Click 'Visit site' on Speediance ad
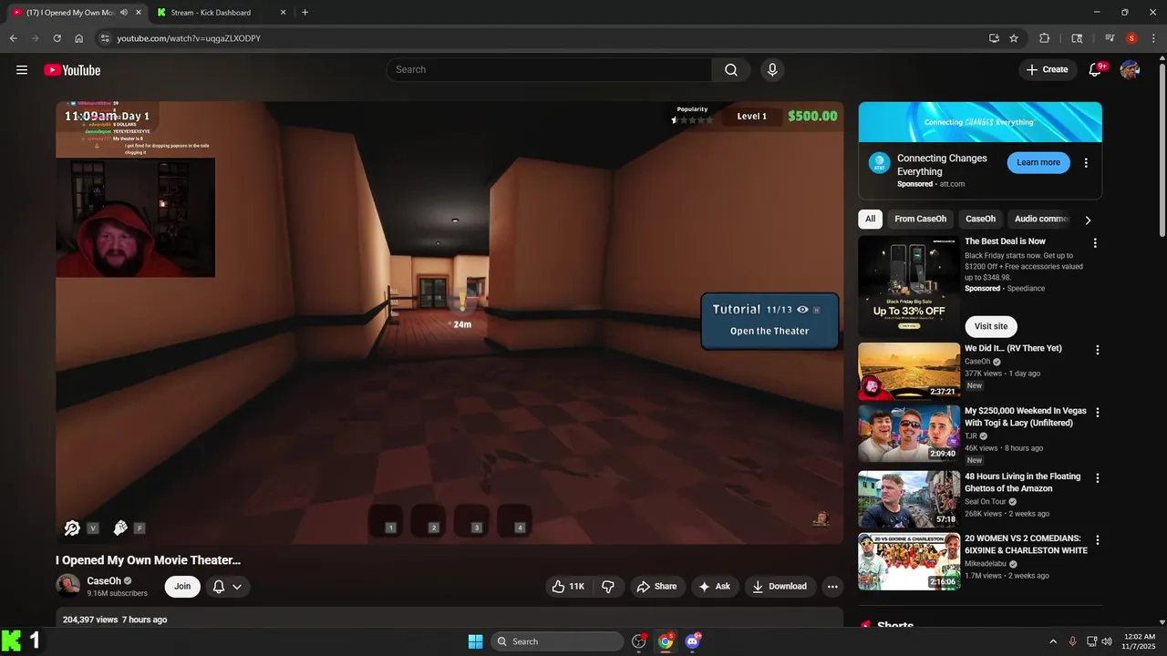Viewport: 1167px width, 656px height. [x=991, y=326]
